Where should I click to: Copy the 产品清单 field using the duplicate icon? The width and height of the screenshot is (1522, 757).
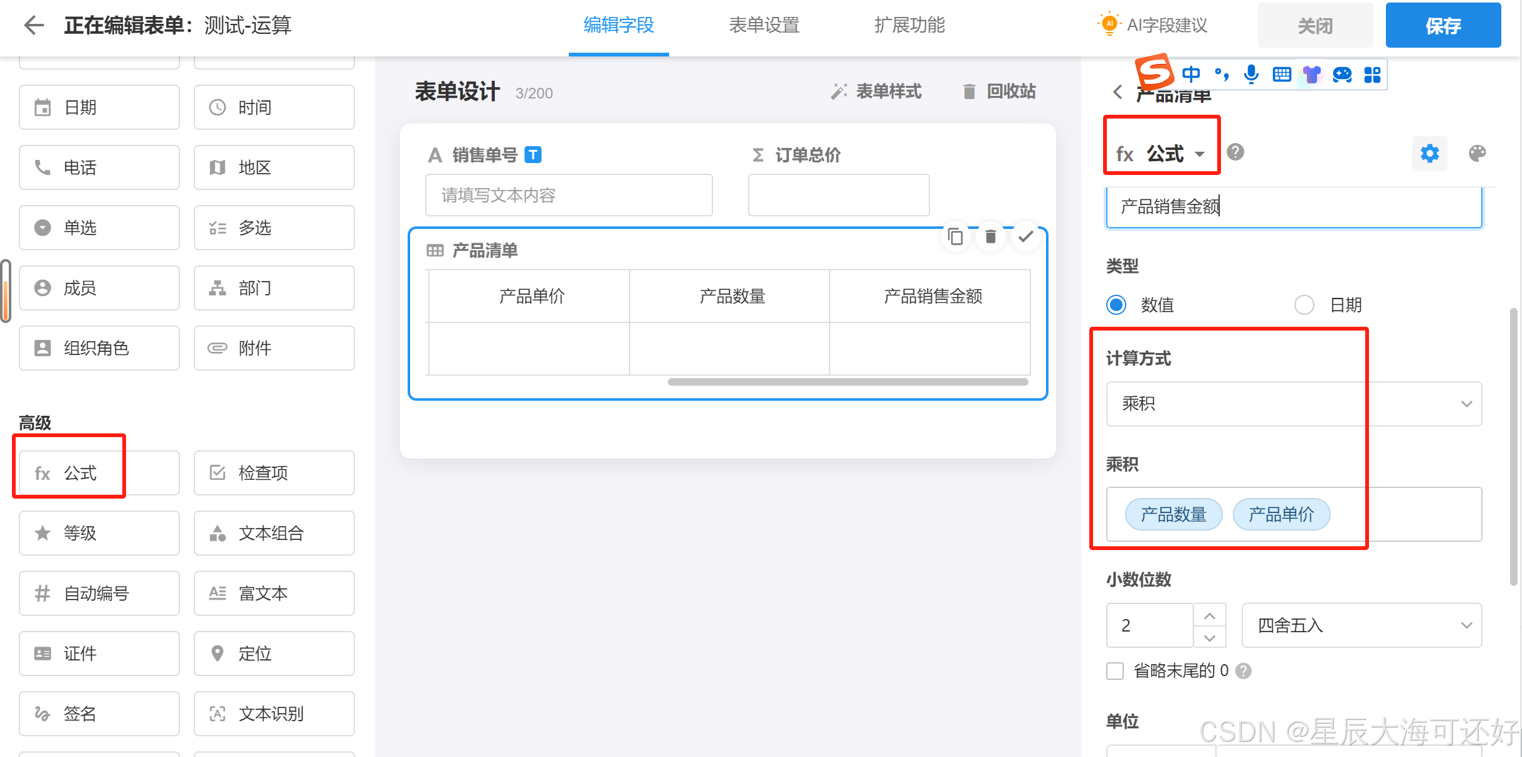[955, 237]
